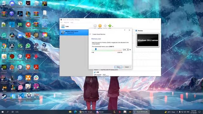Open the Recycle Bin desktop icon
203x114 pixels.
point(4,4)
